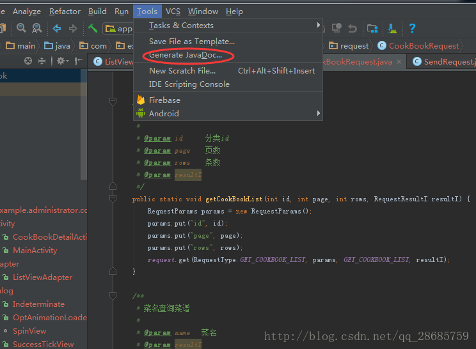This screenshot has width=476, height=349.
Task: Select OptAnimationLoade in project tree
Action: 44,318
